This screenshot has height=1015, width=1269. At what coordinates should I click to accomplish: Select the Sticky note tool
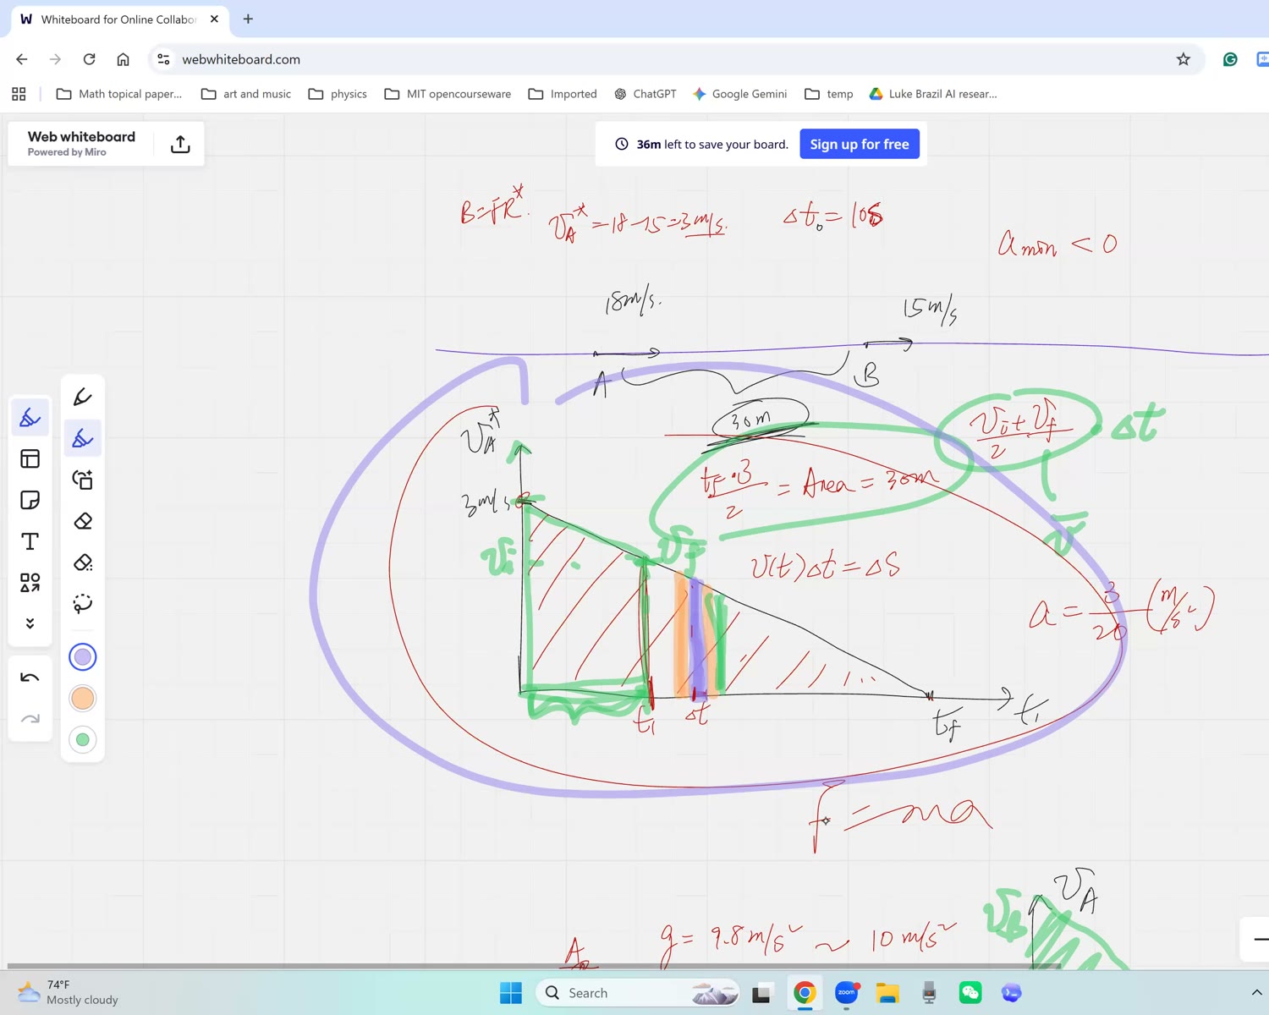[30, 500]
